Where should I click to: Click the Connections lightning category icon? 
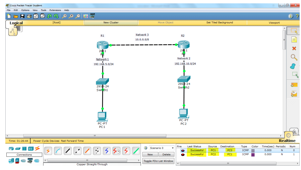click(37, 148)
